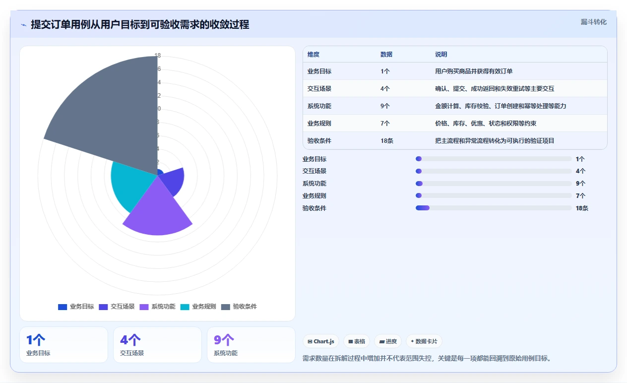
Task: Click 价格、库存、优惠 rule description
Action: [x=486, y=124]
